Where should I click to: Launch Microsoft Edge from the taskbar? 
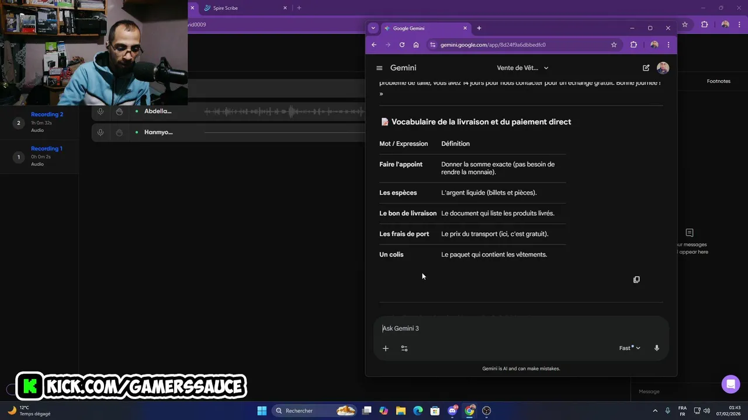pos(418,411)
